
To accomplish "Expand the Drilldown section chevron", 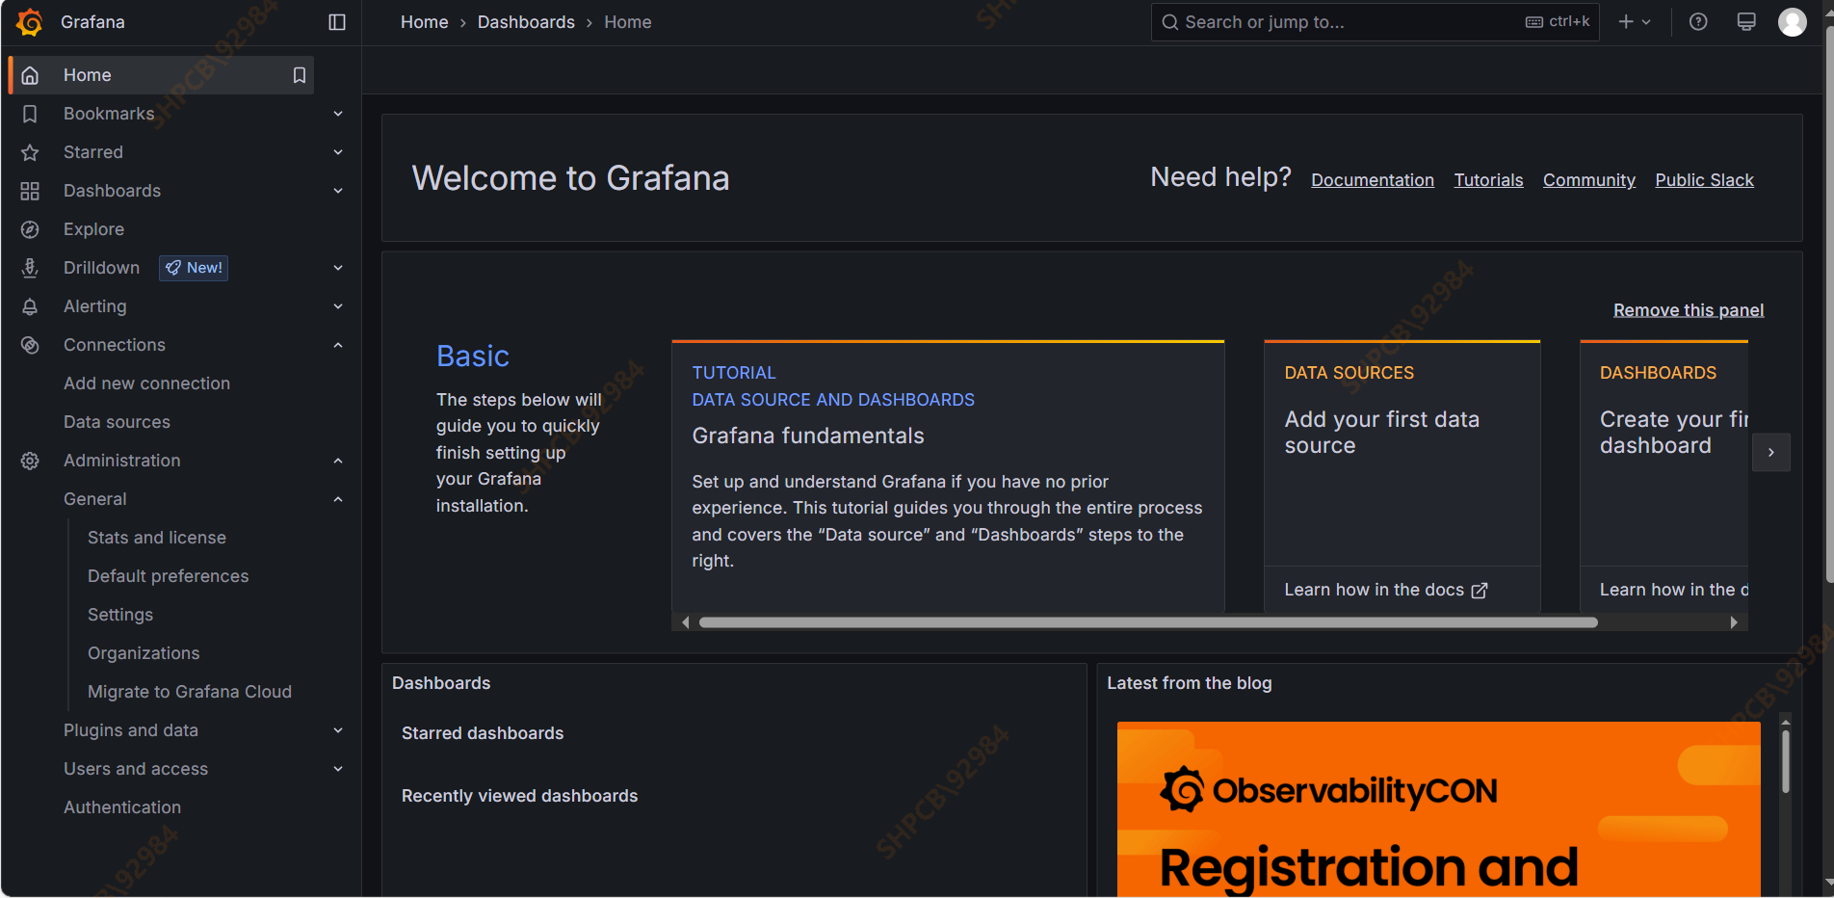I will (x=338, y=268).
